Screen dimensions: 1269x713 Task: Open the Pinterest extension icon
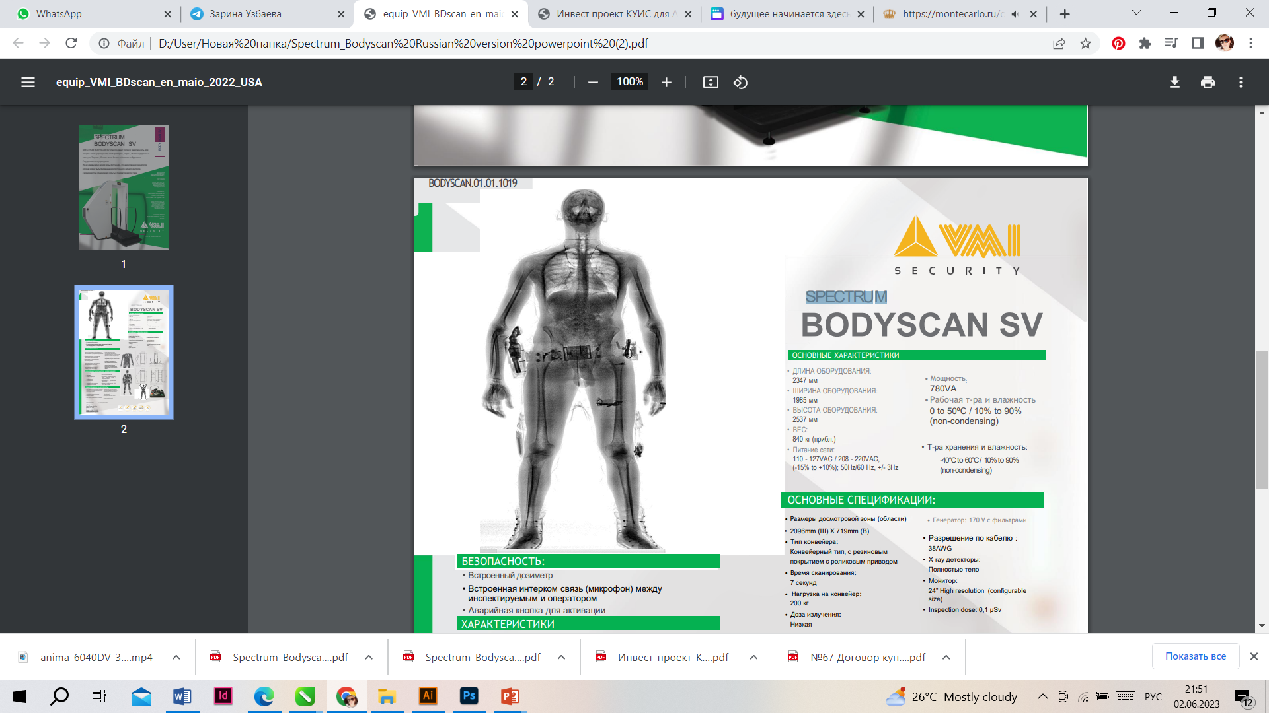[1118, 44]
